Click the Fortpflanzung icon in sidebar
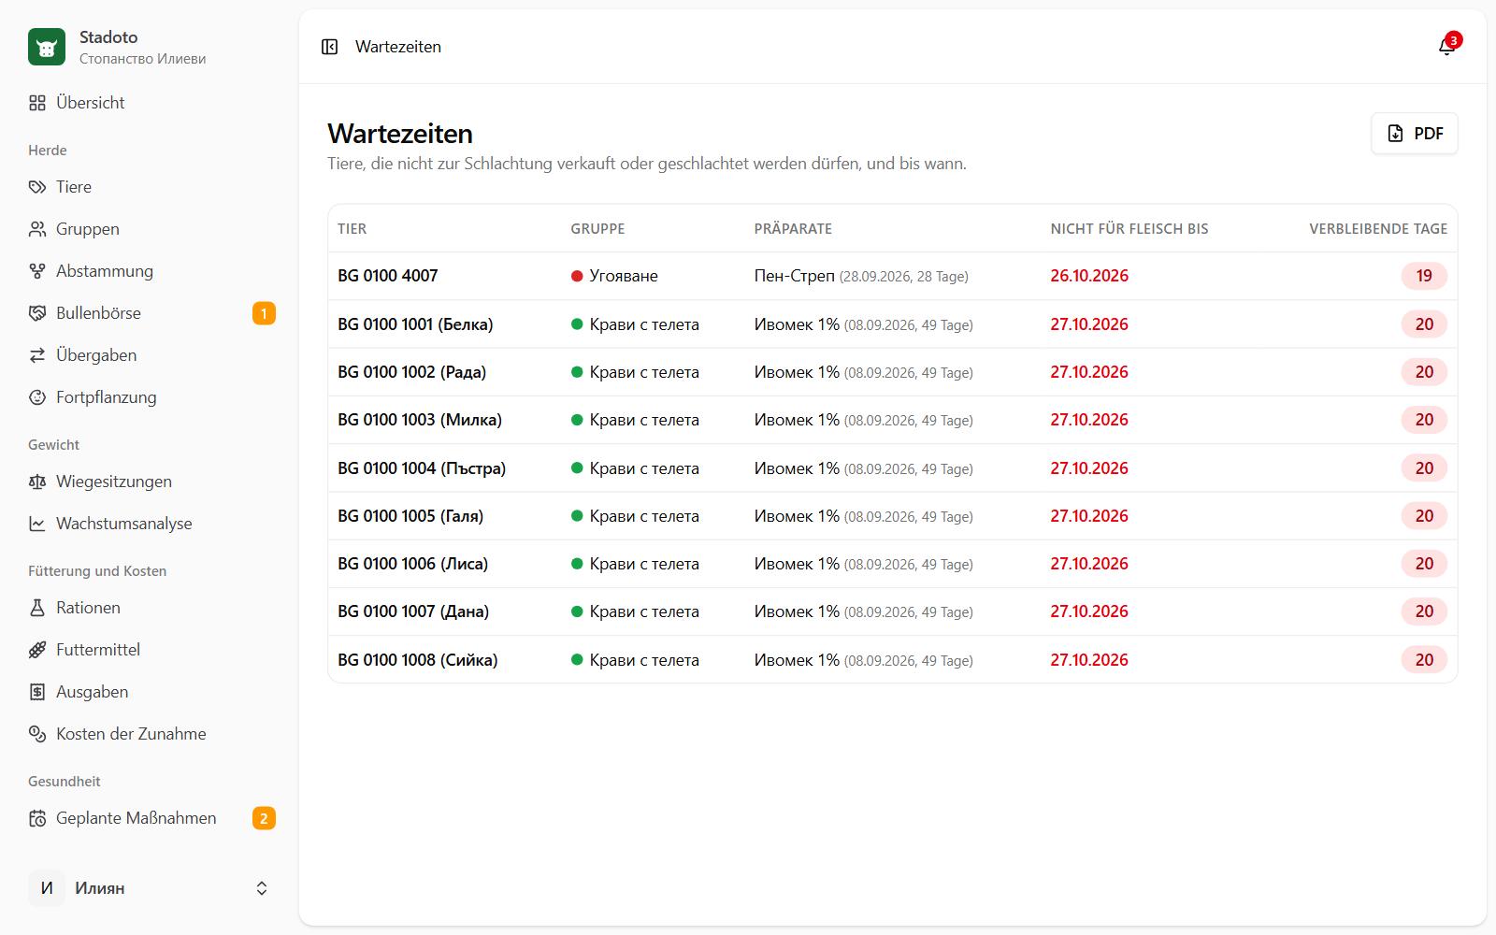The width and height of the screenshot is (1496, 935). 37,397
